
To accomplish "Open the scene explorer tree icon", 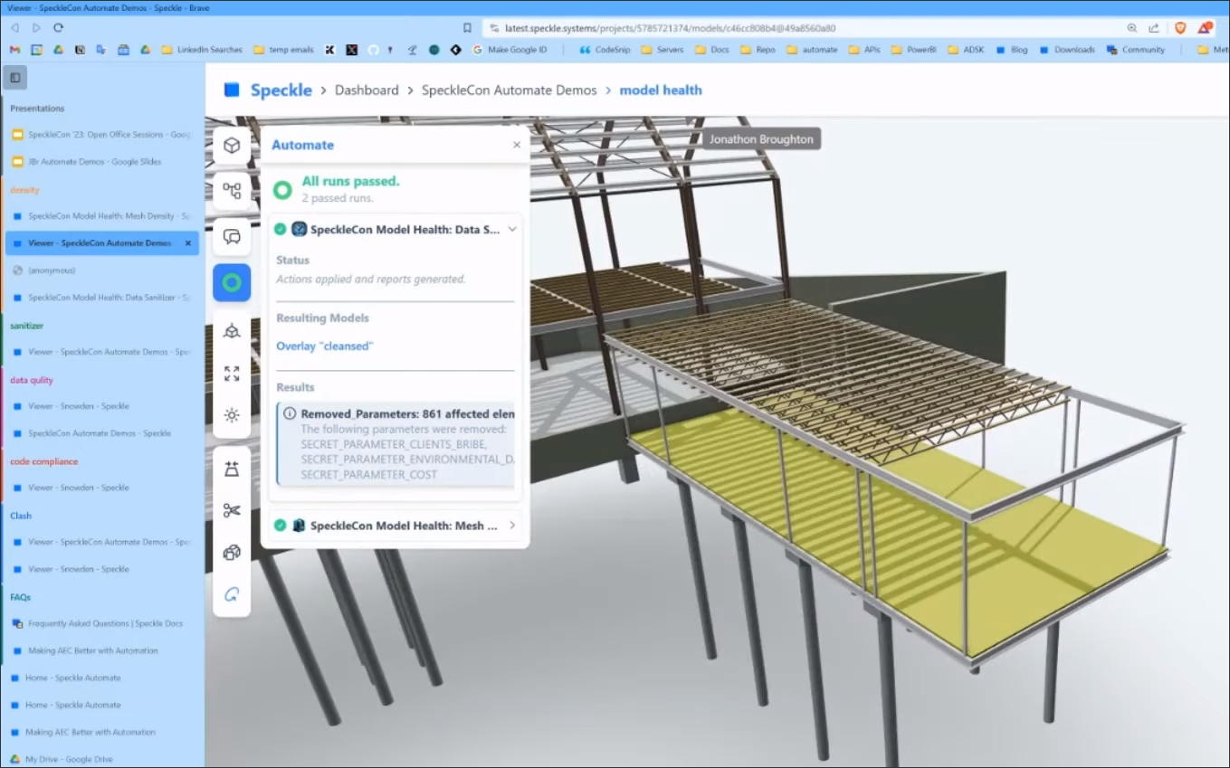I will pyautogui.click(x=232, y=191).
